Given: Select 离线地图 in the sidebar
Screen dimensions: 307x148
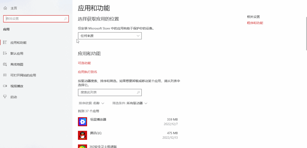Looking at the screenshot, I should pos(17,64).
